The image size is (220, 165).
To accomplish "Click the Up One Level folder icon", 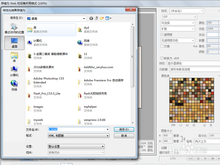I will (x=97, y=18).
